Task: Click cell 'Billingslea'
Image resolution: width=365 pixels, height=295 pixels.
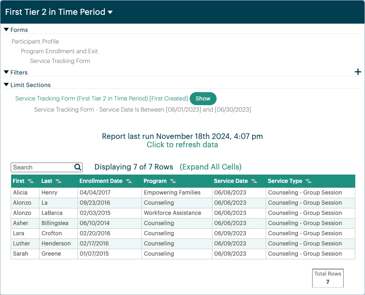Action: pos(58,223)
